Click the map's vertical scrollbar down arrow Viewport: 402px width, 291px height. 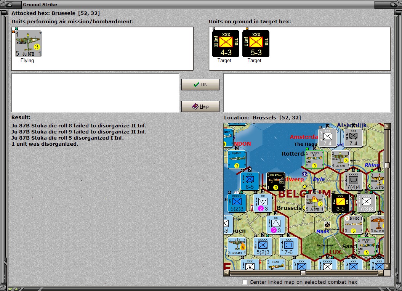387,266
